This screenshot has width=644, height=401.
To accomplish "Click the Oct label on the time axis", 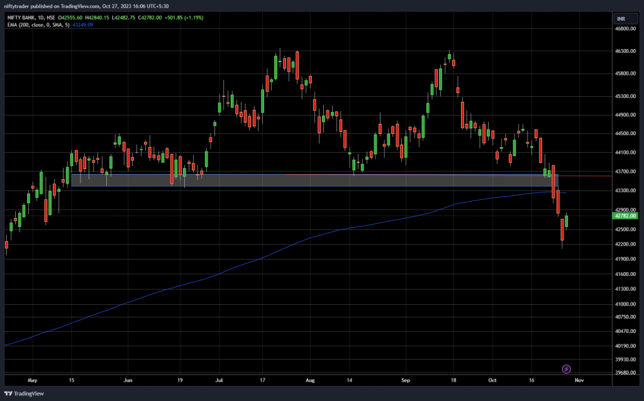I will tap(492, 380).
